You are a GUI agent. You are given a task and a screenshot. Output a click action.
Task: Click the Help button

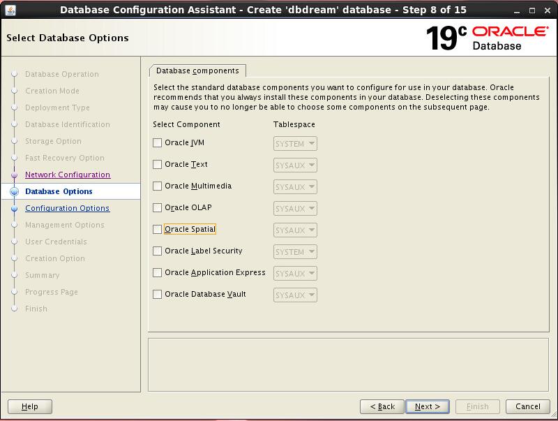coord(30,406)
